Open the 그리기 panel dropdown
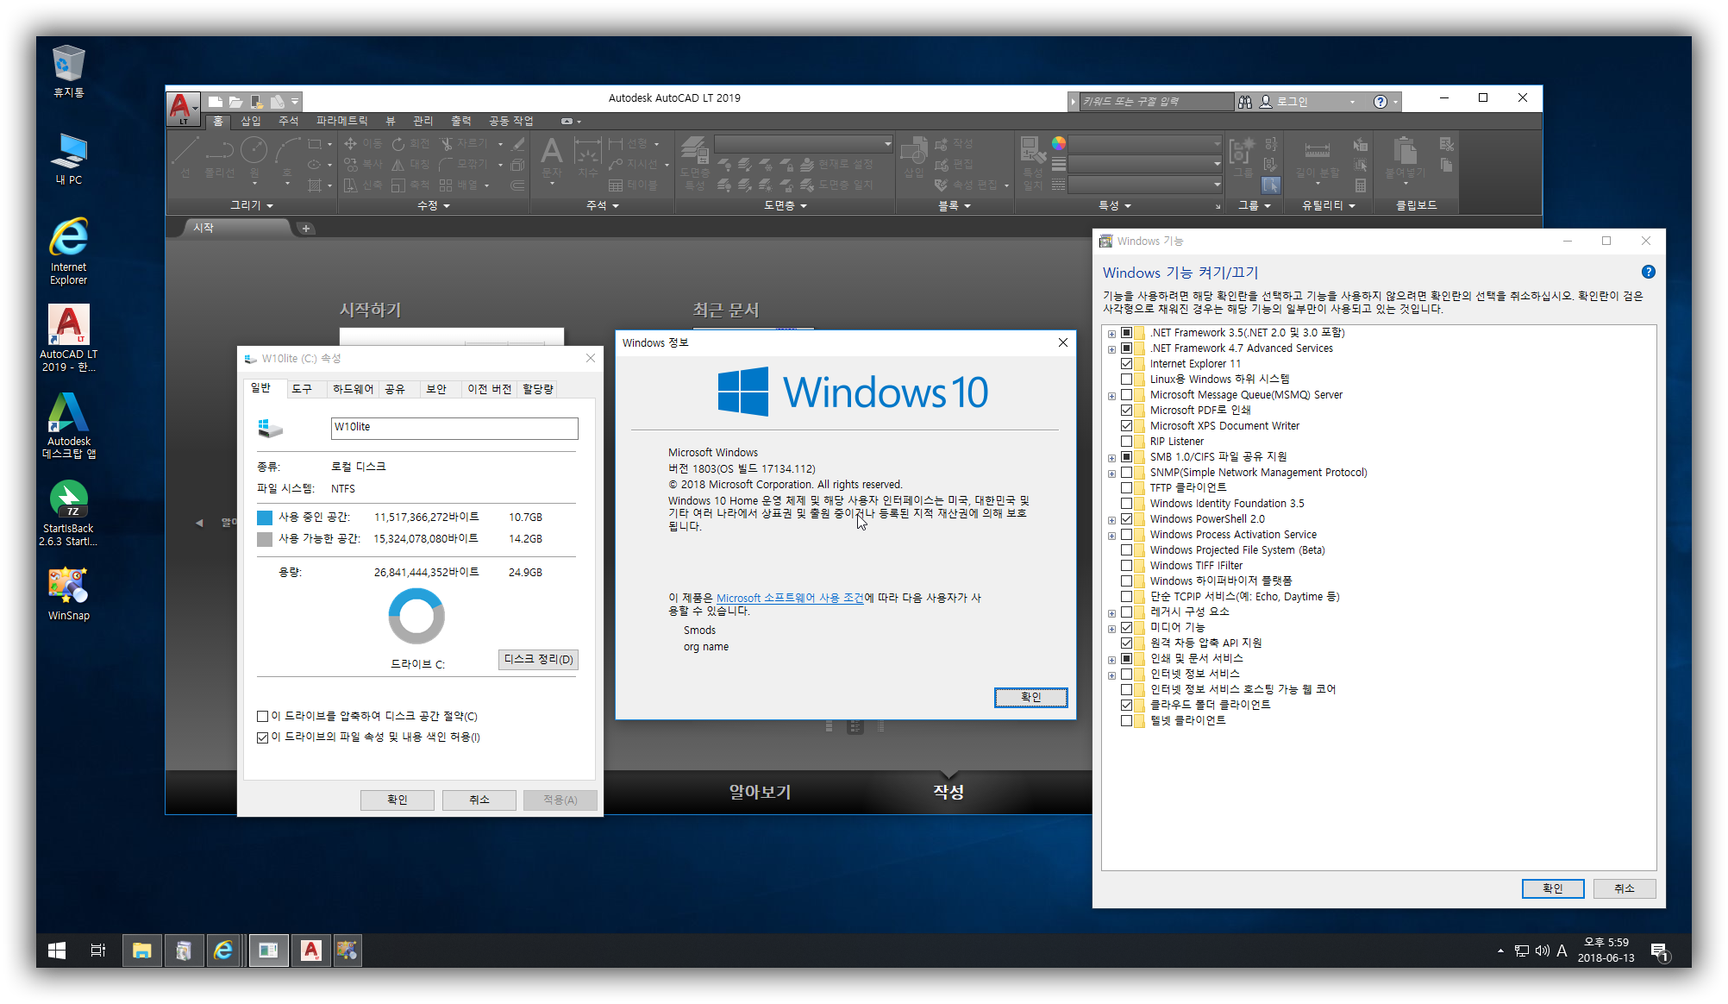 coord(252,205)
